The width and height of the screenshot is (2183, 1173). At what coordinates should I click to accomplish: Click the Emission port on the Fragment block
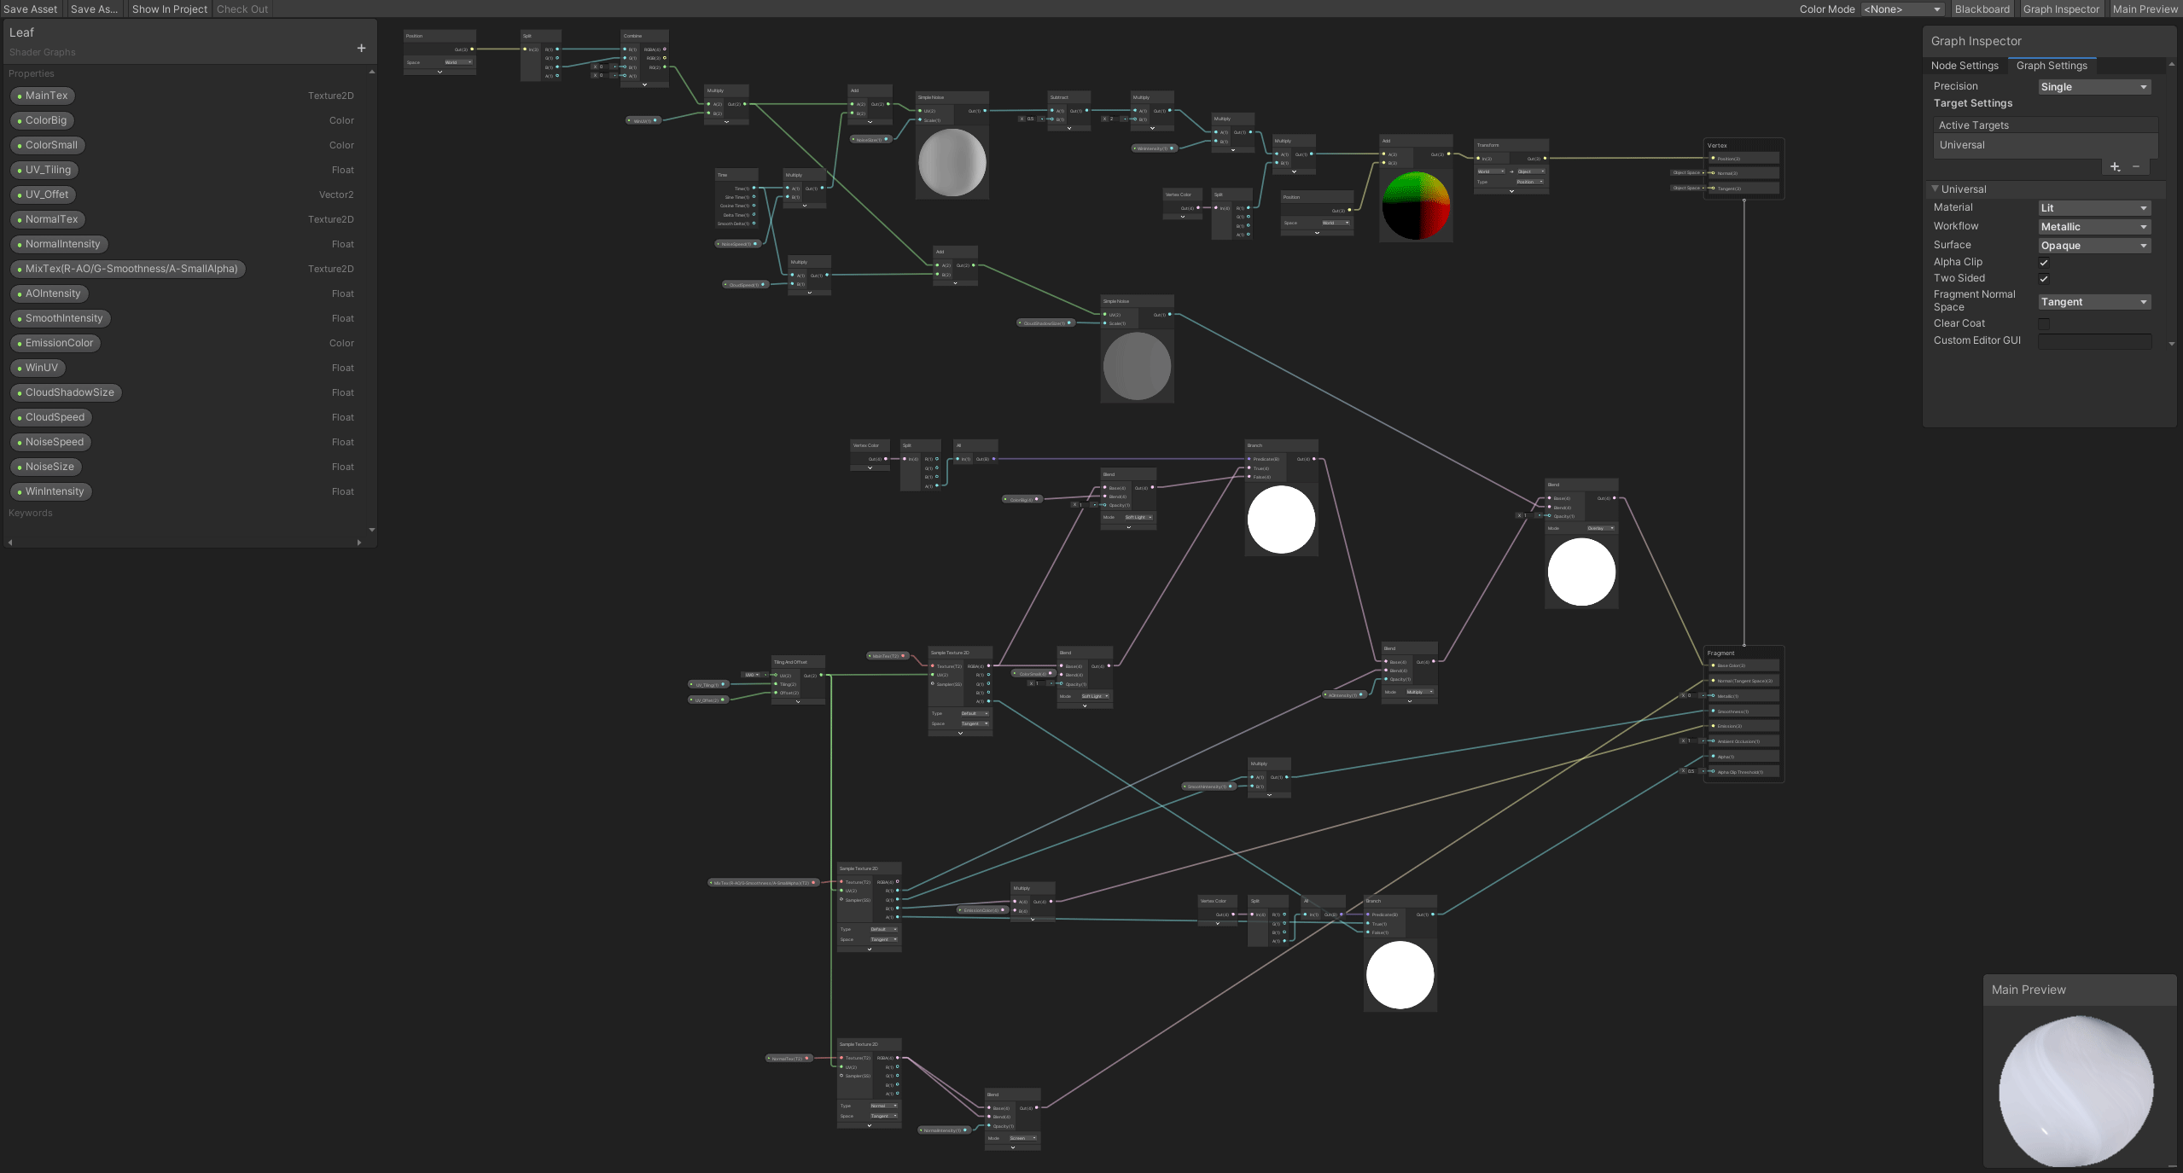tap(1713, 726)
